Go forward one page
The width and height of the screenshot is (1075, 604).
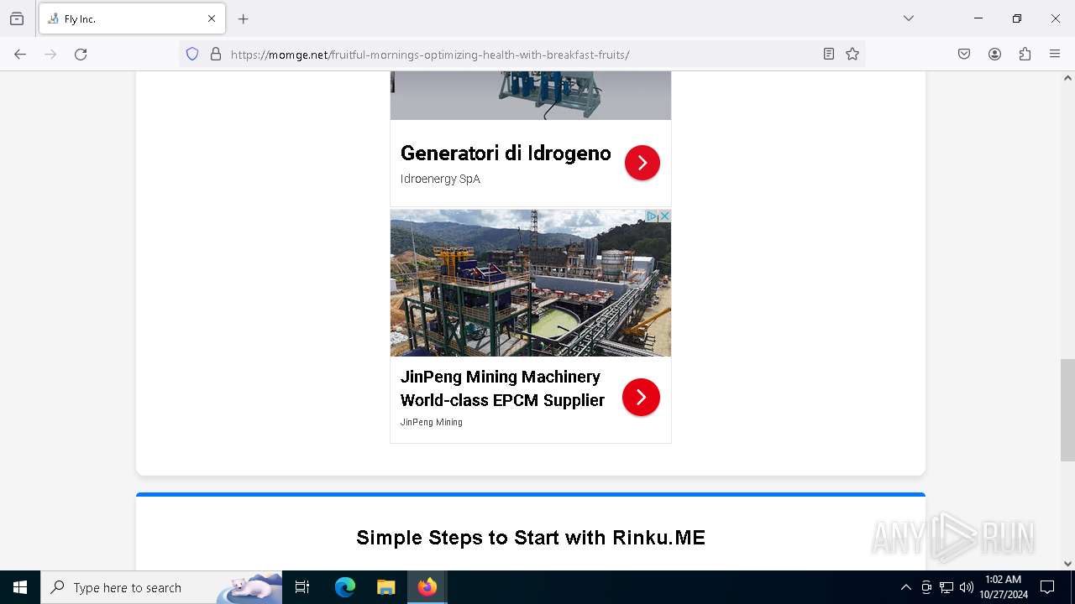coord(50,55)
